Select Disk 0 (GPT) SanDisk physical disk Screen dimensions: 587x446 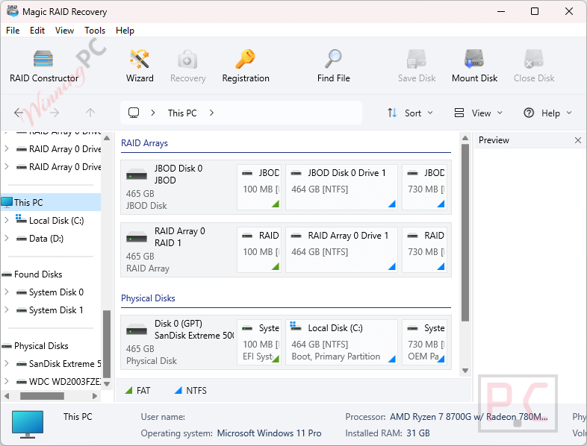pyautogui.click(x=178, y=342)
